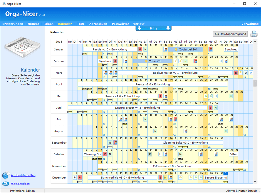This screenshot has width=261, height=193.
Task: Click person icon on 2 März
Action: coord(105,73)
